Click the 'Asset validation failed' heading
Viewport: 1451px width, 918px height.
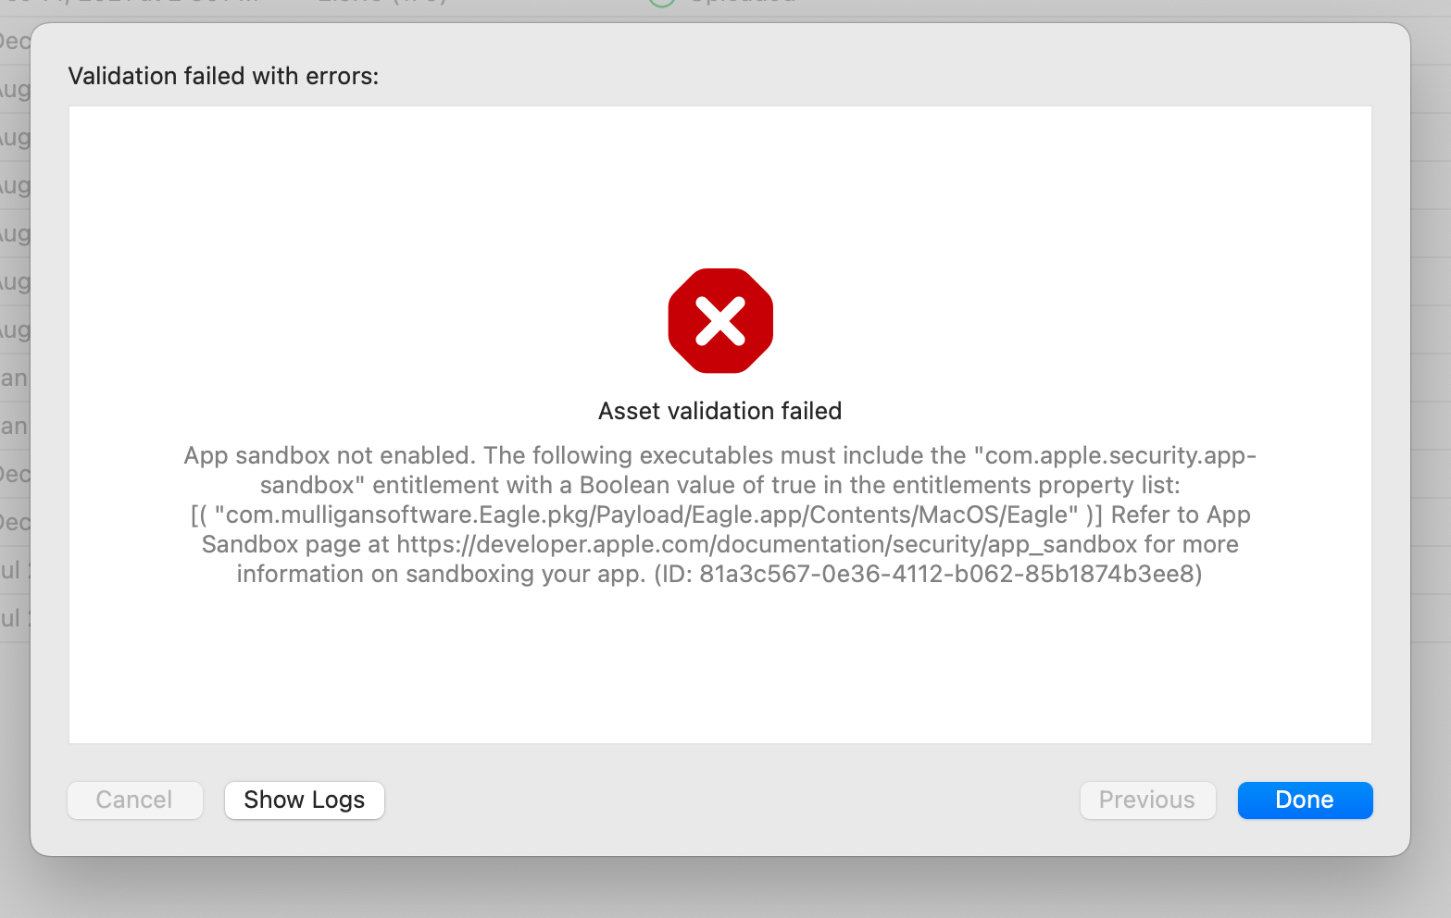click(x=719, y=411)
